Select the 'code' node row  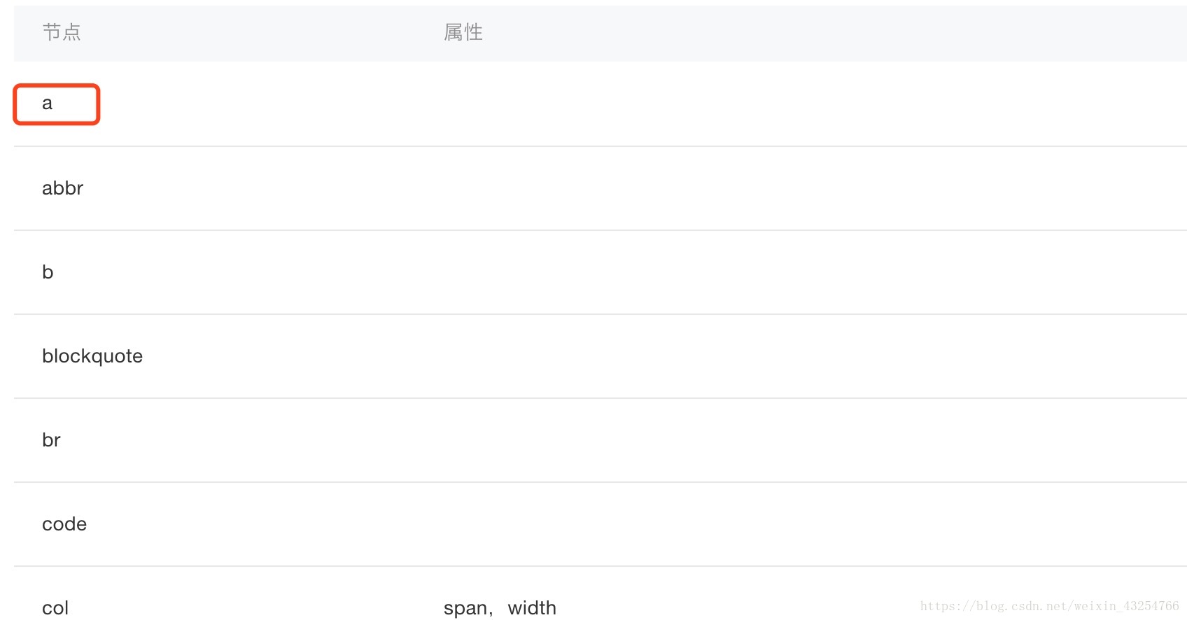coord(600,524)
